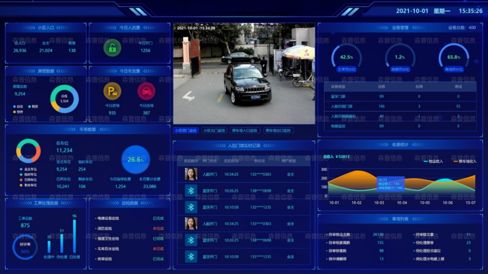Select the 人脸识别摄像机 device row

pyautogui.click(x=400, y=117)
